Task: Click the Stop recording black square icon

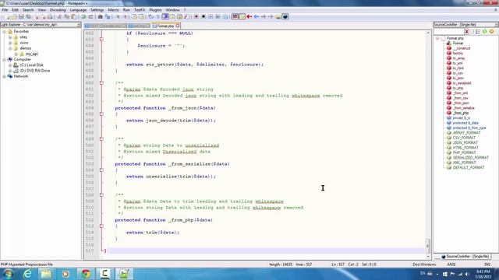Action: click(203, 16)
